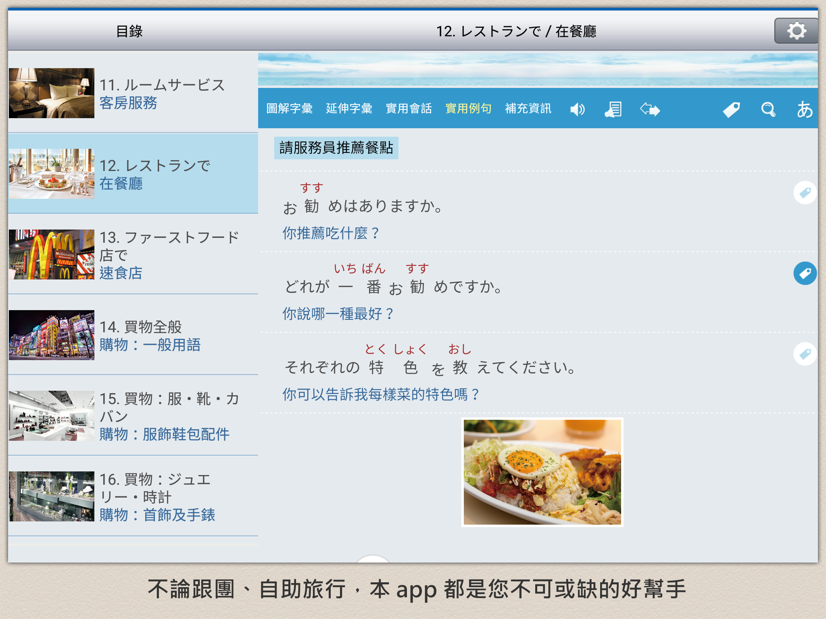Click the shoe store interior thumbnail
Screen dimensions: 826x619
coord(52,415)
